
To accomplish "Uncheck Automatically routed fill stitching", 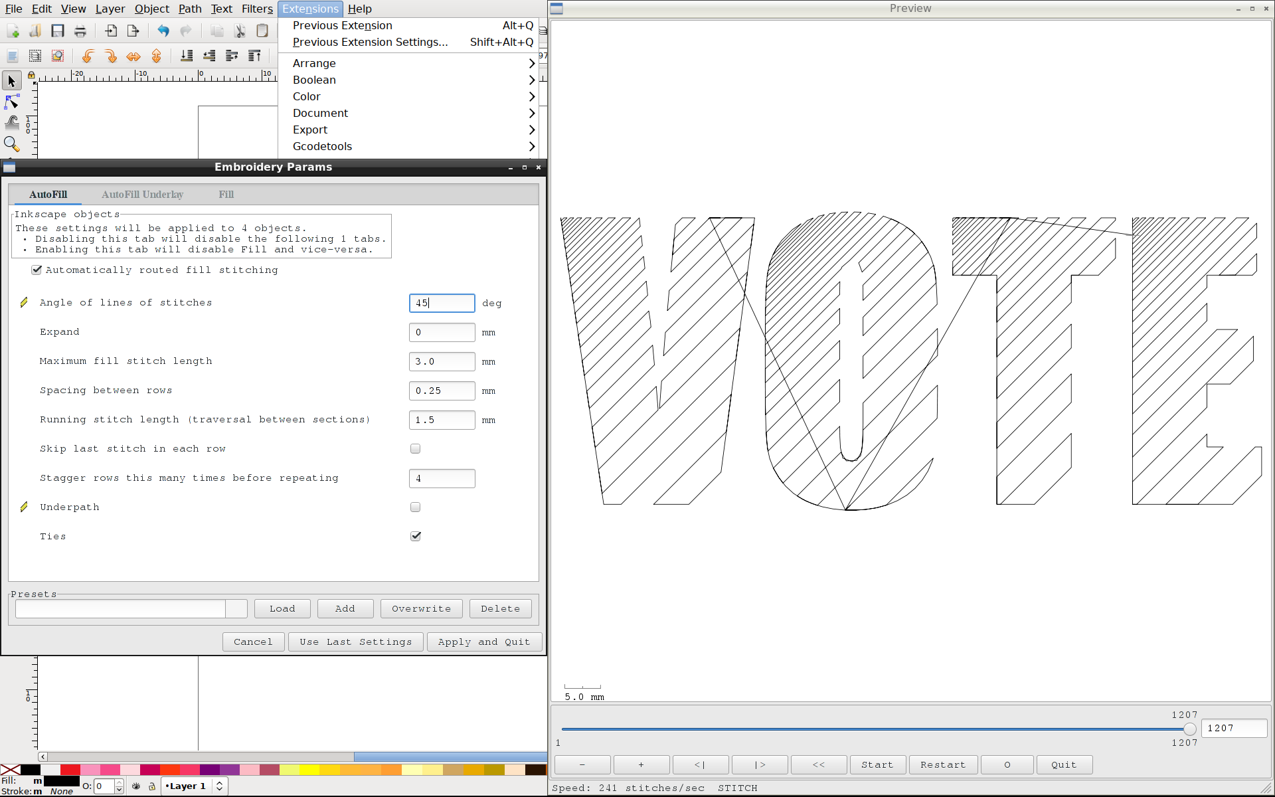I will point(37,270).
